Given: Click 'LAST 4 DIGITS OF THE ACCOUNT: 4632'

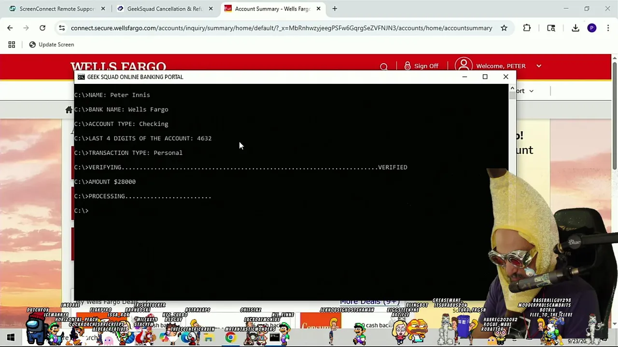Looking at the screenshot, I should (x=143, y=138).
